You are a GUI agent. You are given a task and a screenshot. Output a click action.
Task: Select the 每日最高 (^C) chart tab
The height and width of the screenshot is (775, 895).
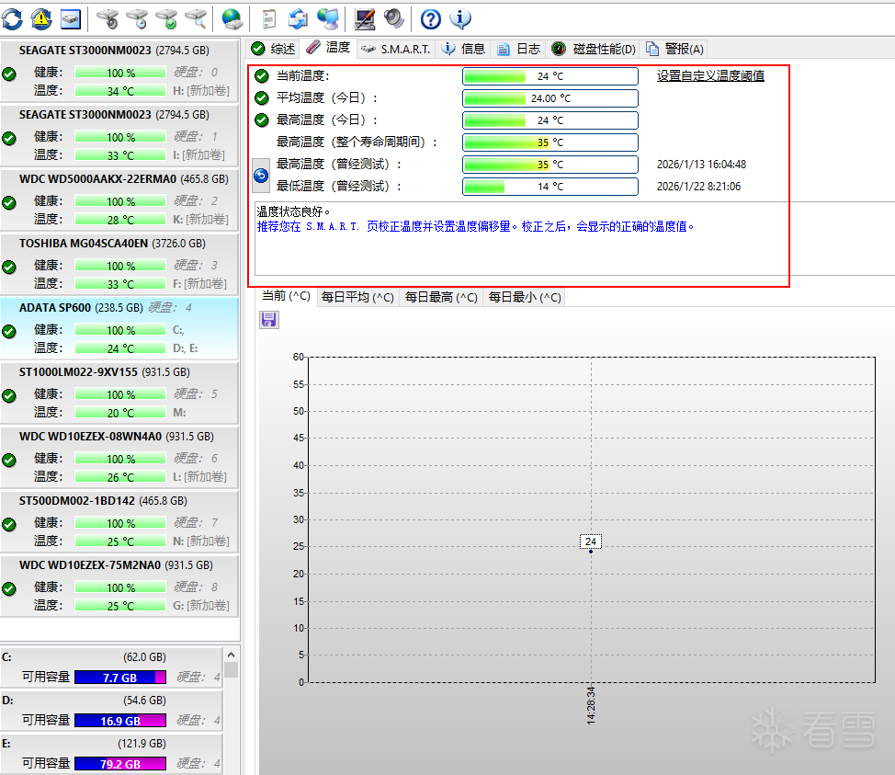coord(441,297)
